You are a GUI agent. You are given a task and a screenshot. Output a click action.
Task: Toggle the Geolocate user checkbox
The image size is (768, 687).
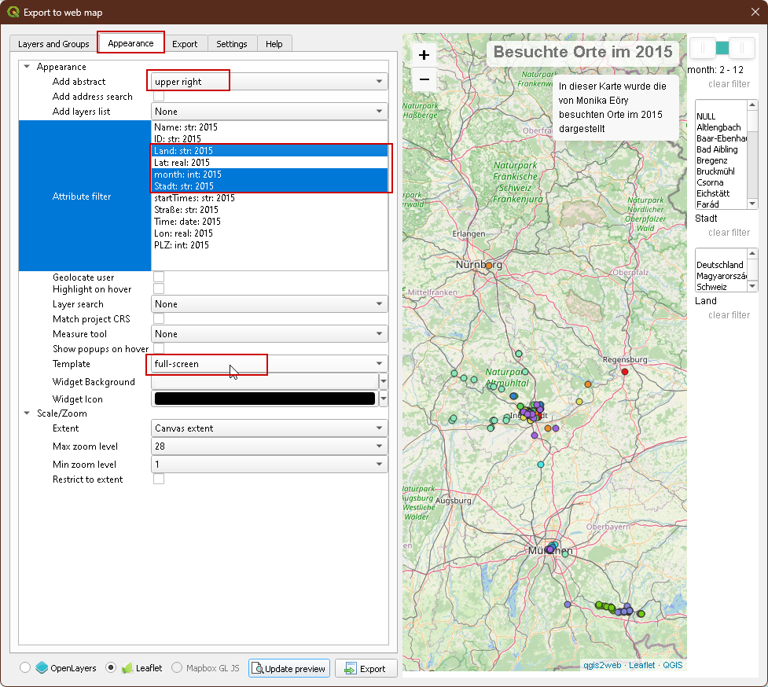click(x=159, y=277)
